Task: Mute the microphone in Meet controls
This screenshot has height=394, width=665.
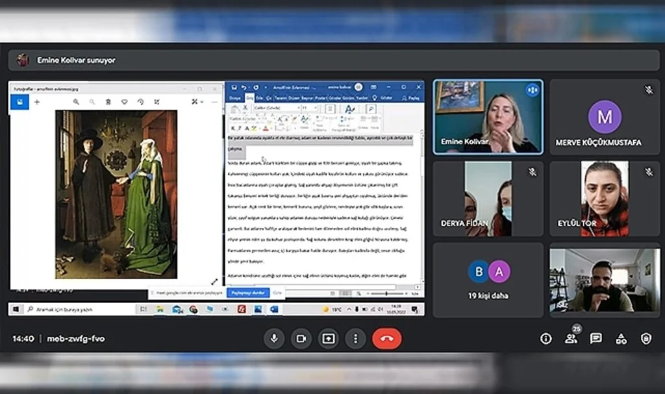Action: click(274, 338)
